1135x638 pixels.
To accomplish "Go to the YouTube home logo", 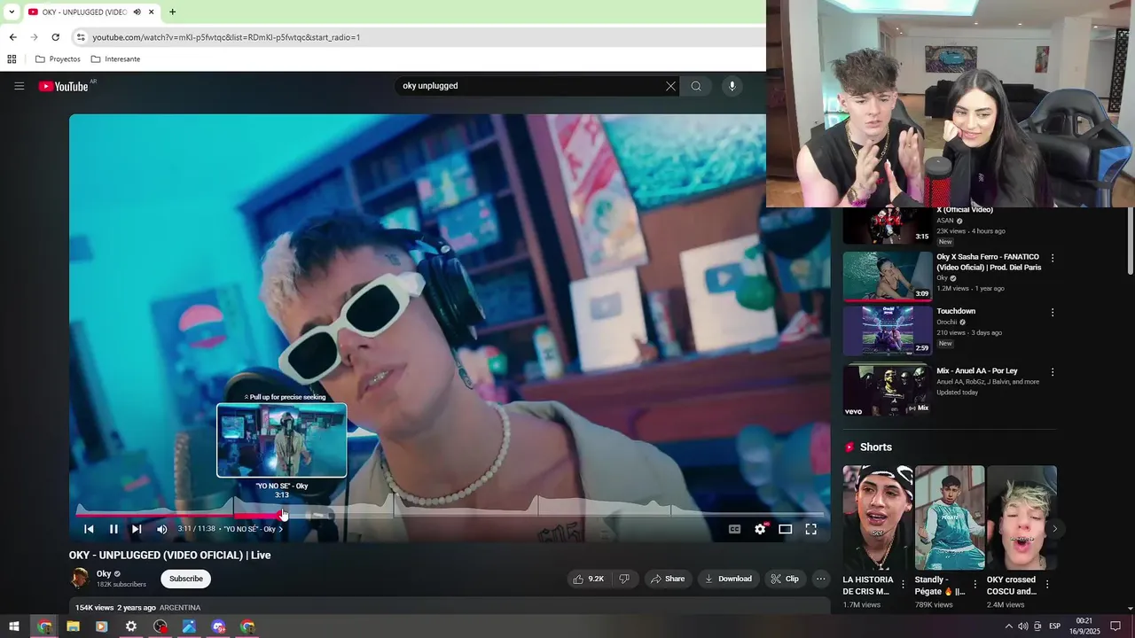I will 63,86.
